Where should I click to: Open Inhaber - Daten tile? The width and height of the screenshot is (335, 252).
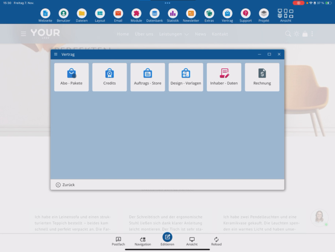224,77
